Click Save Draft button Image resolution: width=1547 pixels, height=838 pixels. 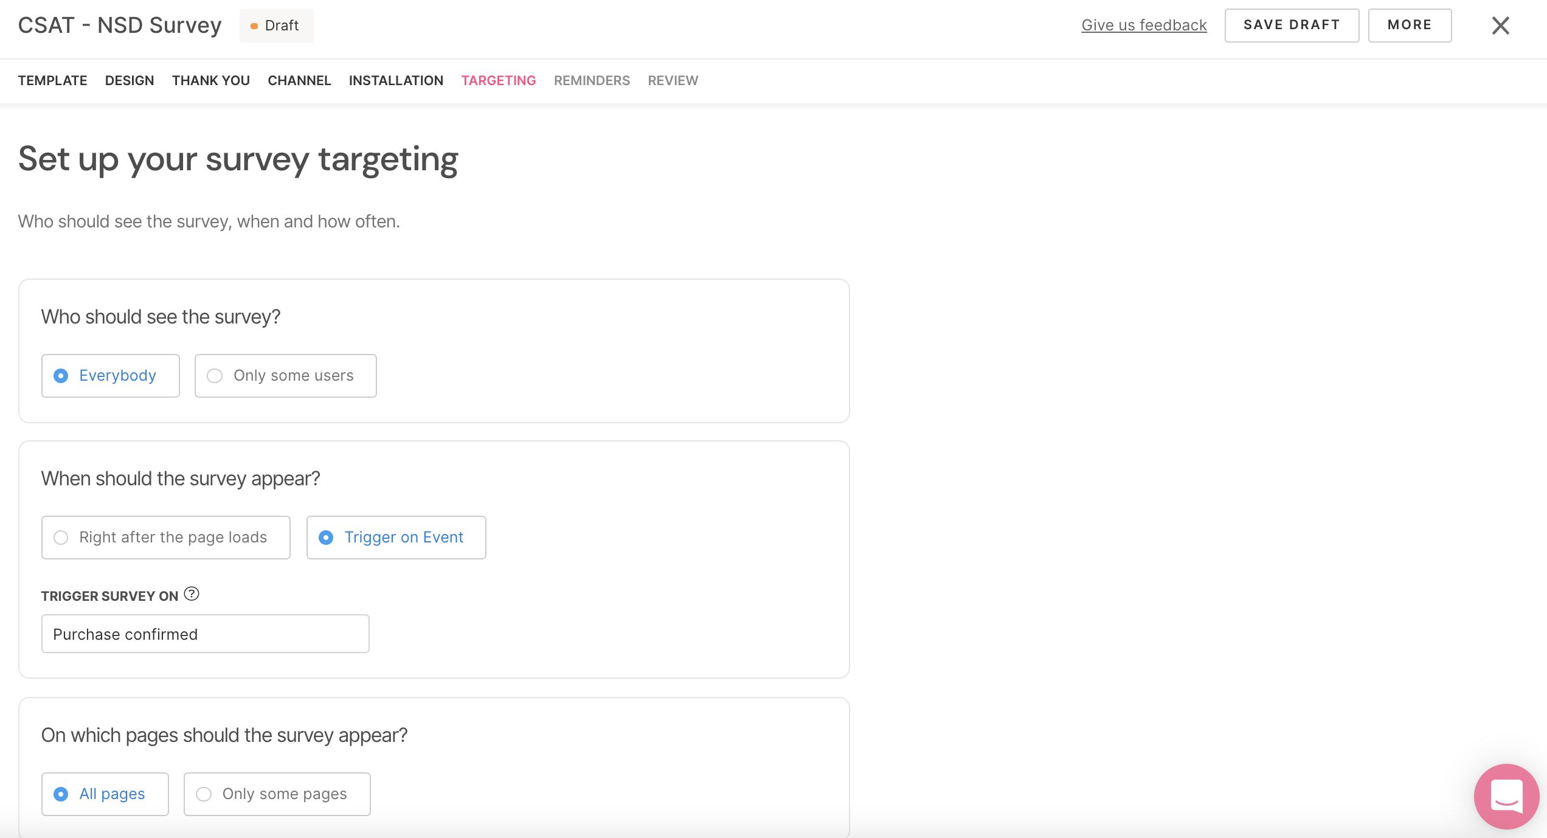(x=1291, y=25)
